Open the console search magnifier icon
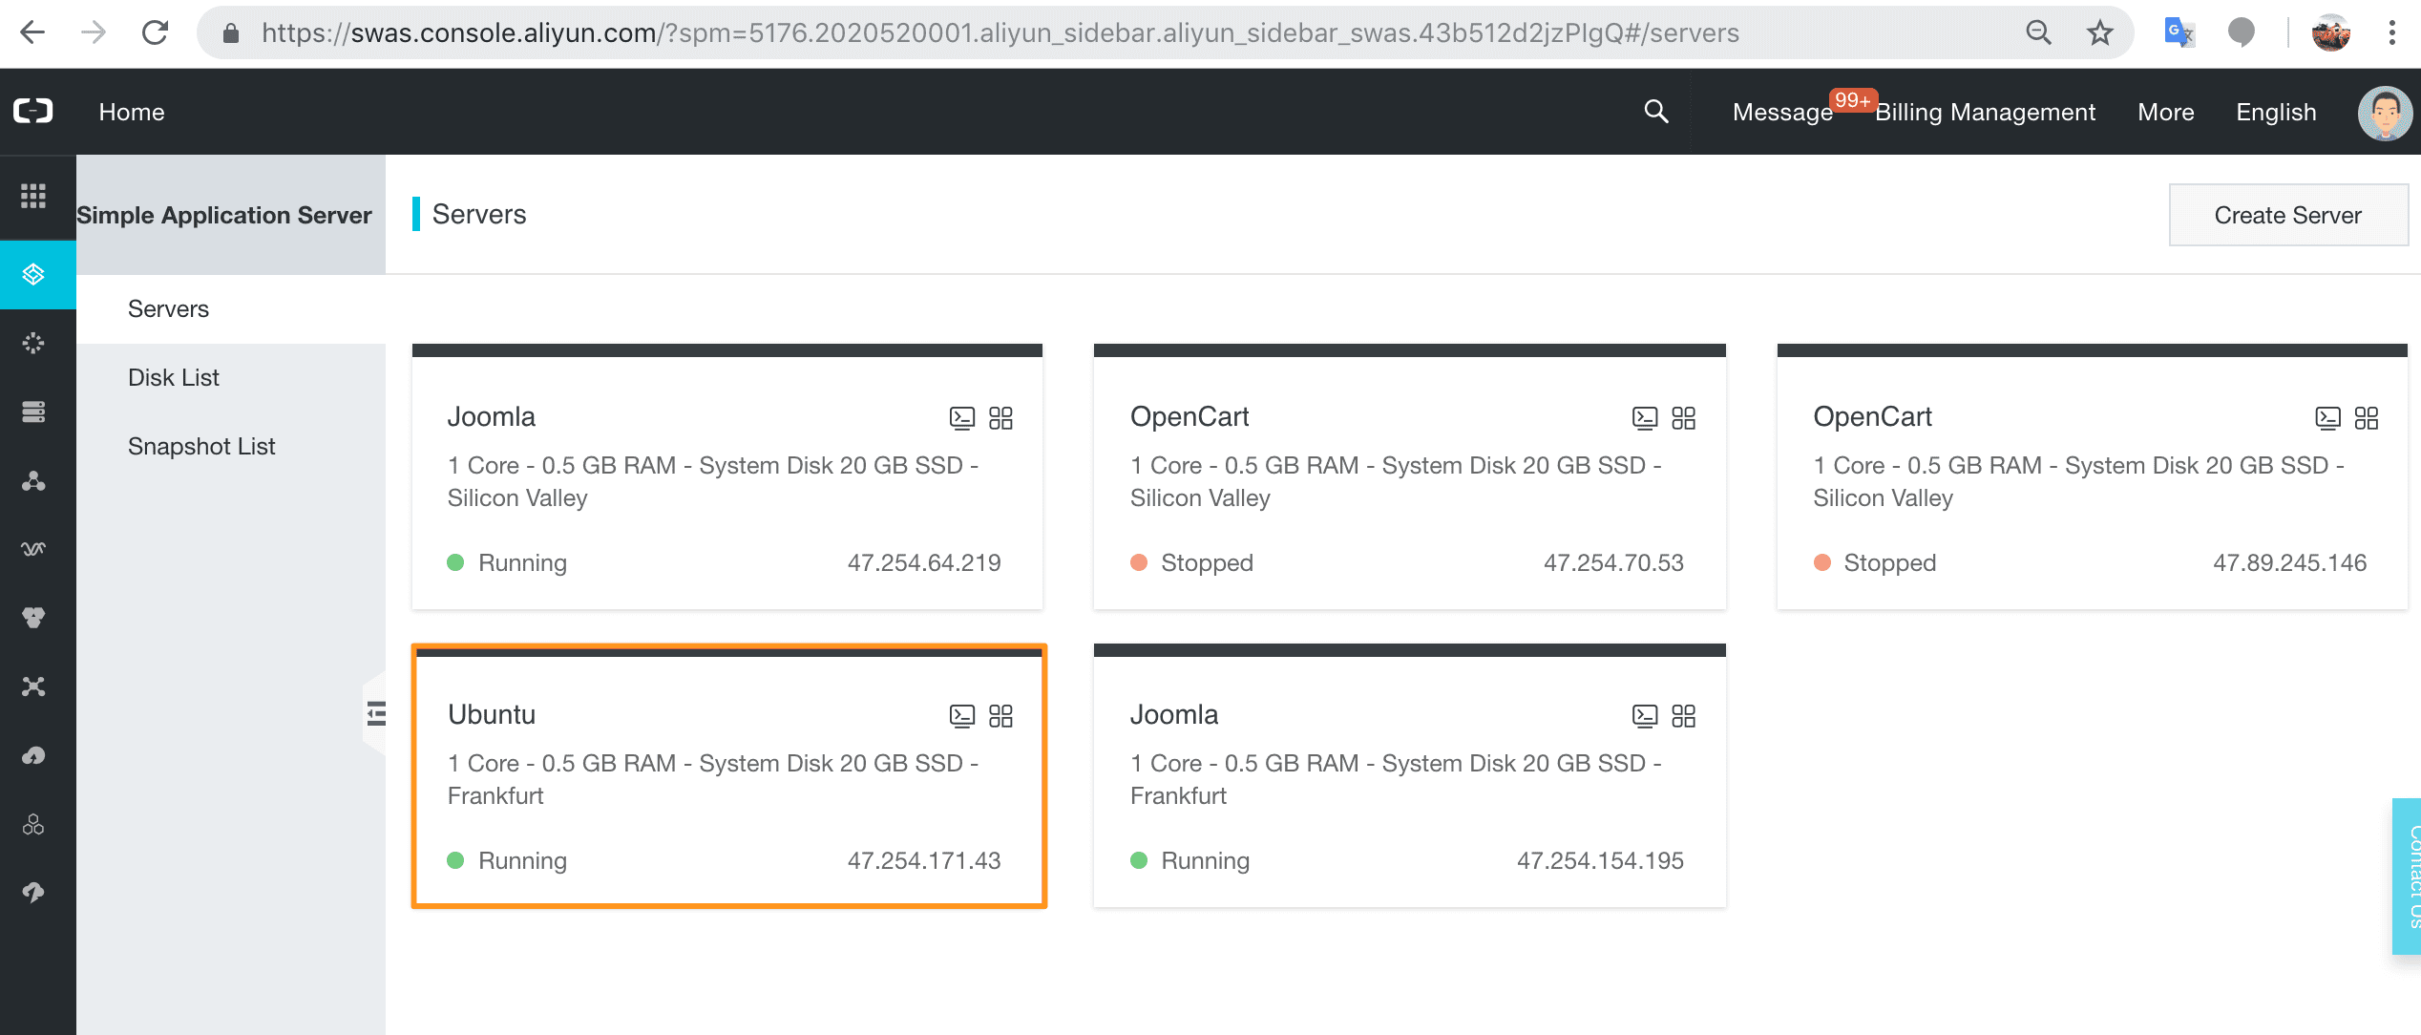2421x1035 pixels. click(1656, 112)
